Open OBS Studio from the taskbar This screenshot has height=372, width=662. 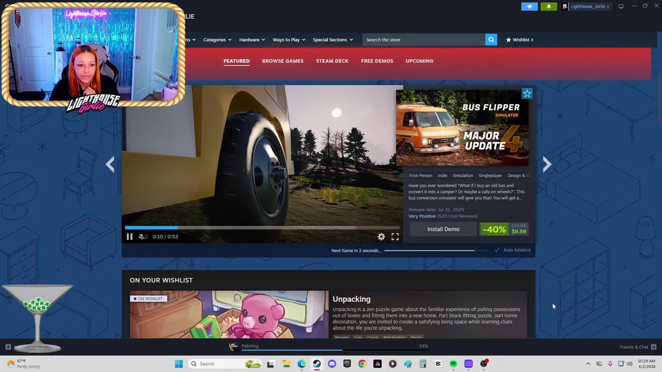484,364
